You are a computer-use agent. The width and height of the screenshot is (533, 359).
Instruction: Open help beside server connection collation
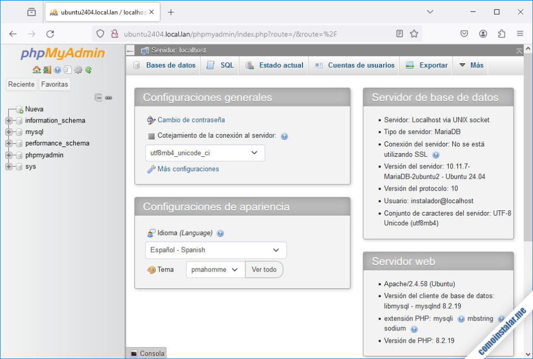tap(284, 136)
